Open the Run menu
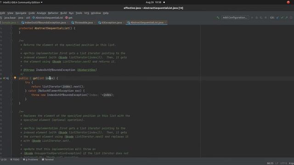This screenshot has width=294, height=165. coord(71,13)
